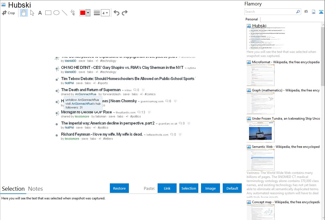Open the Selection tab
325x220 pixels.
13,189
